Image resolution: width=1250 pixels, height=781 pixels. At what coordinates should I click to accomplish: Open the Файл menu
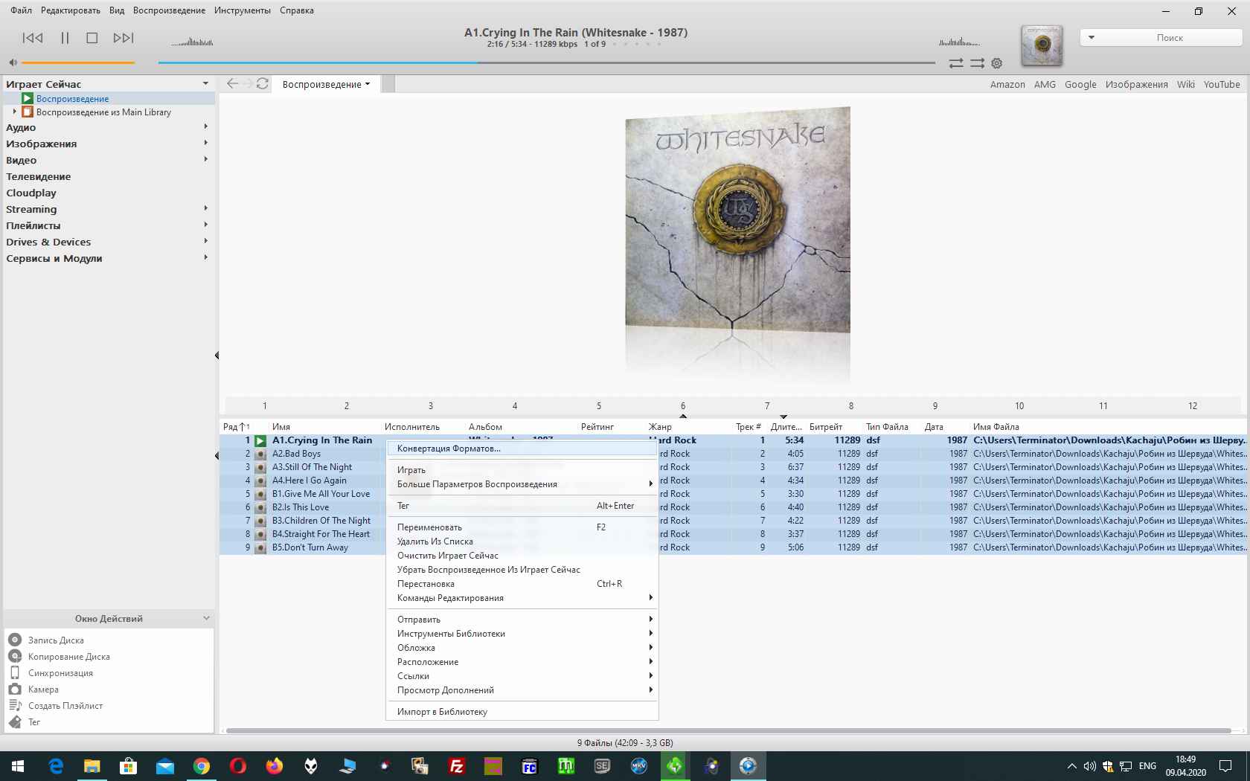21,10
